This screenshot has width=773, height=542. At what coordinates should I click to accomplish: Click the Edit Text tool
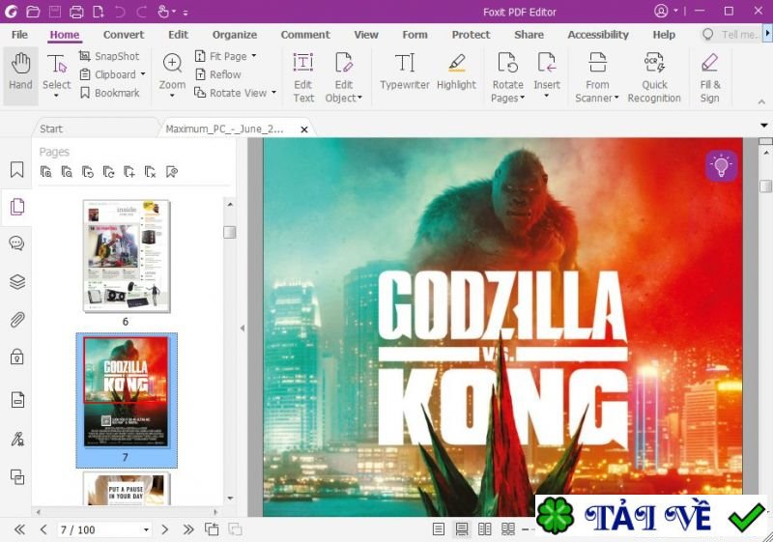pyautogui.click(x=303, y=75)
